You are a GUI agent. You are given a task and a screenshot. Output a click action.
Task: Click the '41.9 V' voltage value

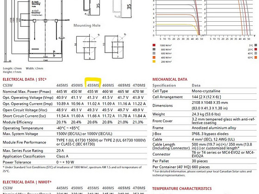(138, 97)
